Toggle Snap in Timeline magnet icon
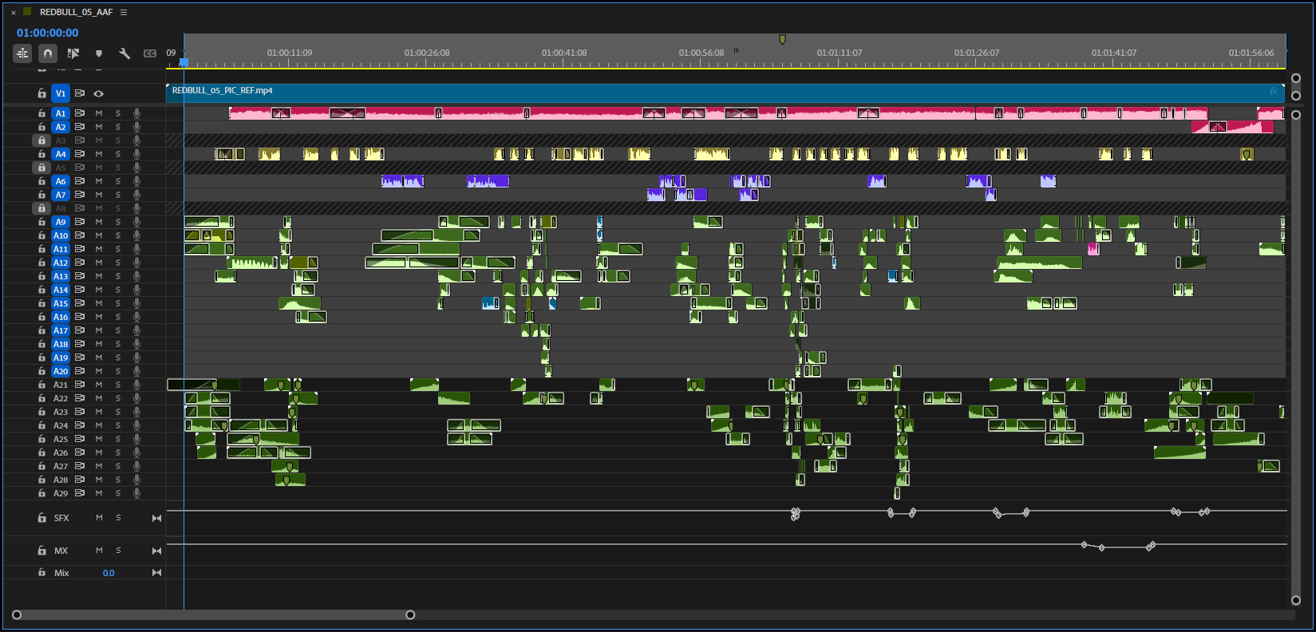This screenshot has height=632, width=1316. [x=48, y=53]
